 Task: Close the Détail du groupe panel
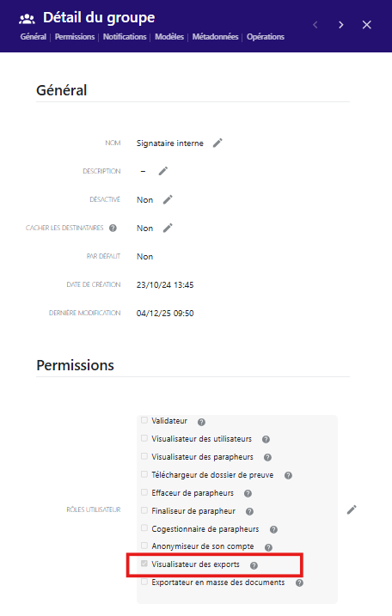(x=367, y=25)
